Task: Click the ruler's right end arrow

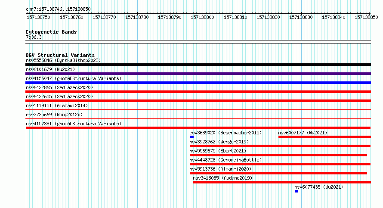Action: tap(370, 13)
